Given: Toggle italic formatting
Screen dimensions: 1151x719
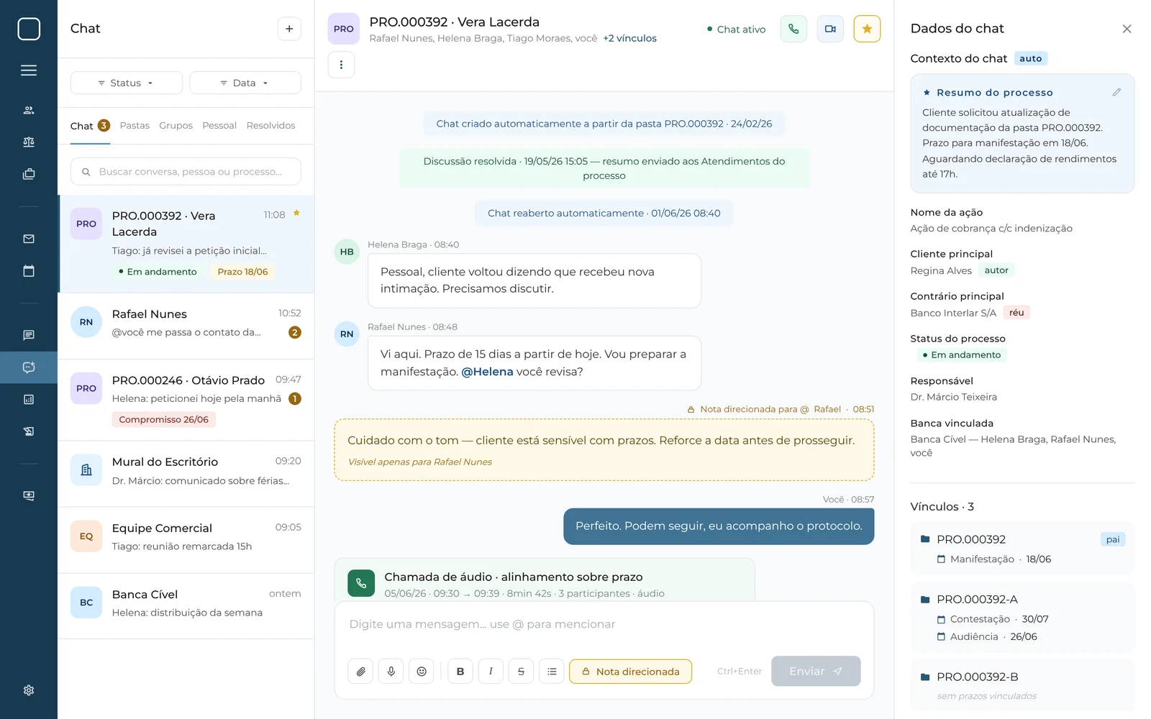Looking at the screenshot, I should [491, 672].
